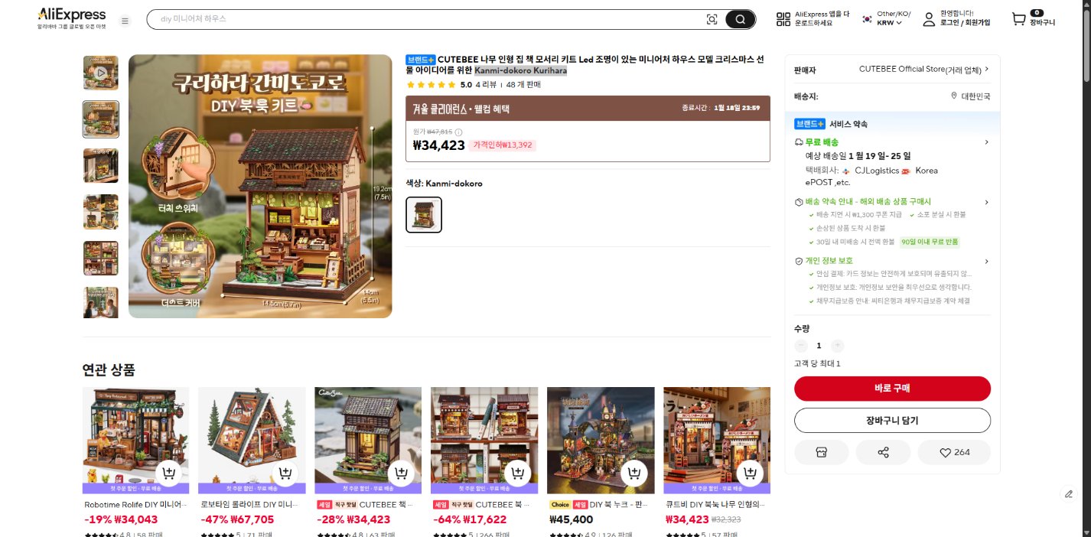This screenshot has width=1091, height=537.
Task: Decrease quantity with minus stepper
Action: [x=801, y=346]
